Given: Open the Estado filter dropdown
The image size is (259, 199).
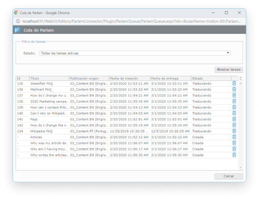Looking at the screenshot, I should click(135, 53).
